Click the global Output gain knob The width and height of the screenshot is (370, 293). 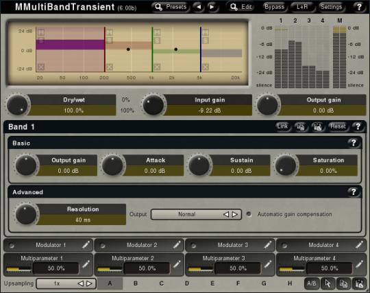267,105
